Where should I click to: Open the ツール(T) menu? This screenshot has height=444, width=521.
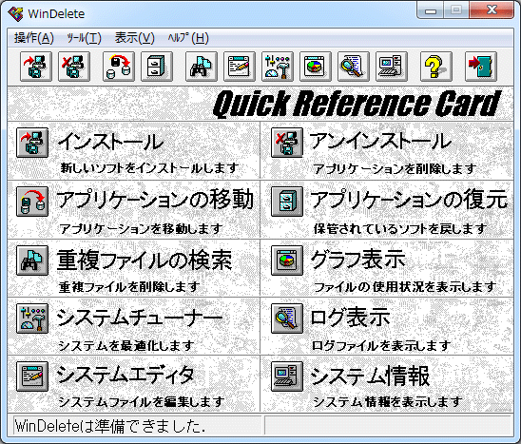click(84, 38)
